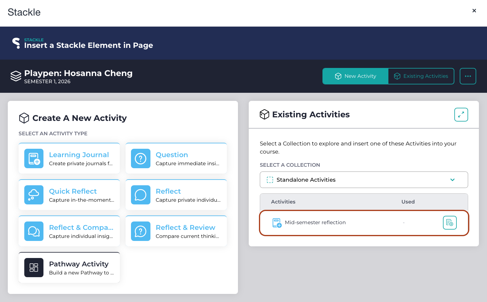Close the Stackle dialog

point(474,11)
